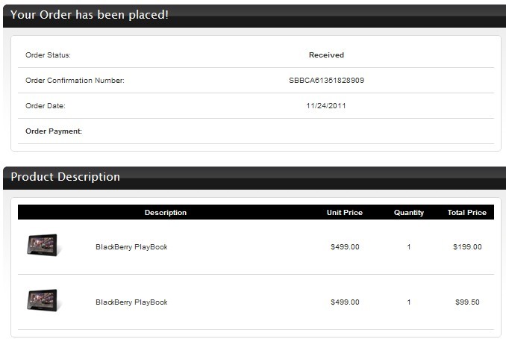Click the Order Date label
The width and height of the screenshot is (506, 339).
click(46, 106)
